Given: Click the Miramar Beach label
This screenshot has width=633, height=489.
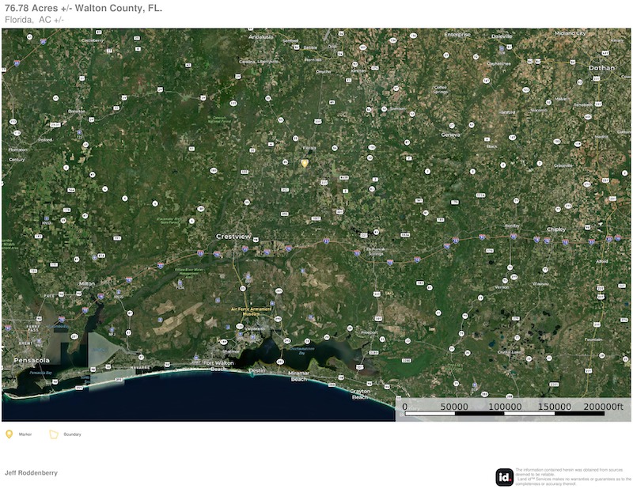Looking at the screenshot, I should click(x=298, y=376).
